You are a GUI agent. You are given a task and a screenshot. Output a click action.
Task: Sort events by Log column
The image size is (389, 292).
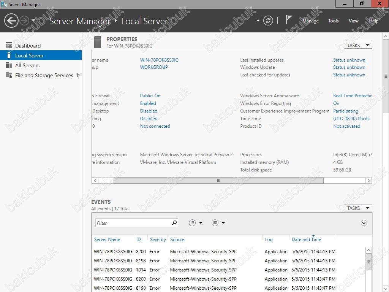269,240
